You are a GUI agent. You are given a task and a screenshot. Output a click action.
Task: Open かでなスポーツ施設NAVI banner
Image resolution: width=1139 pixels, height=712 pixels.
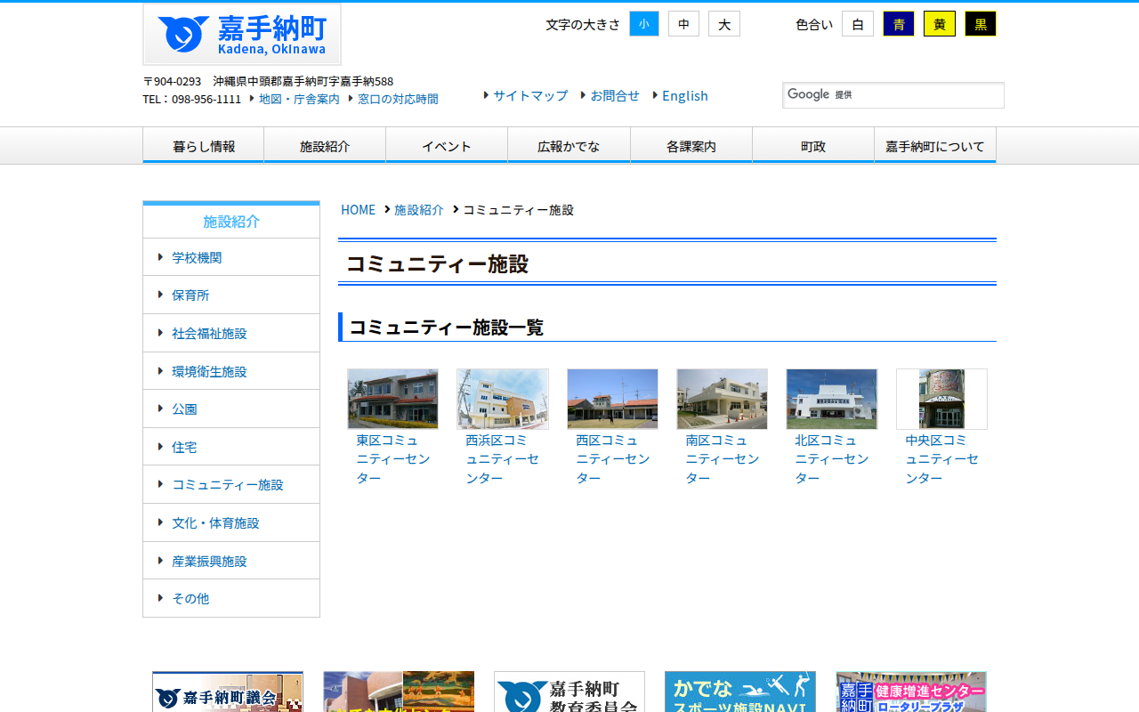click(x=739, y=692)
